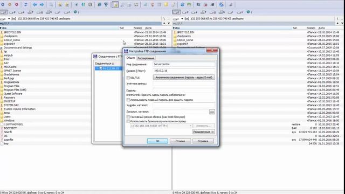Open left panel directory history arrow

[169, 23]
